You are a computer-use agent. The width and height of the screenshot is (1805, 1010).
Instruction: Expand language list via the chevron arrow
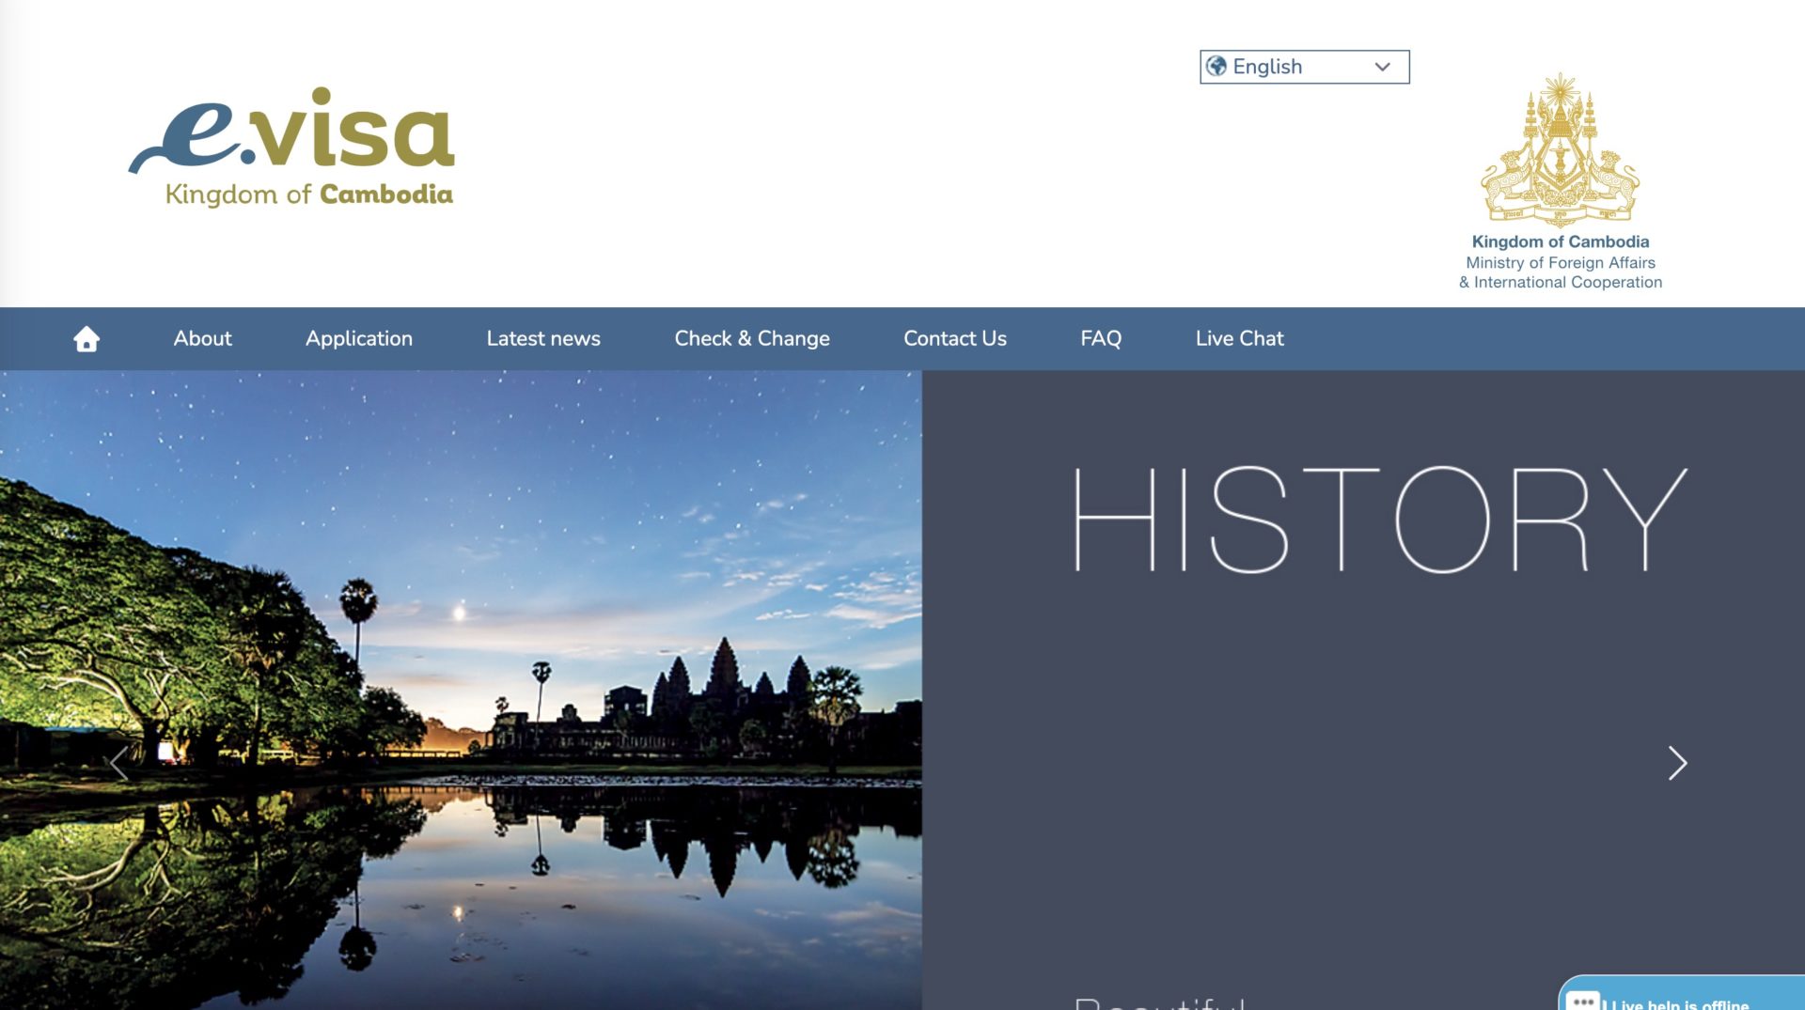point(1382,67)
